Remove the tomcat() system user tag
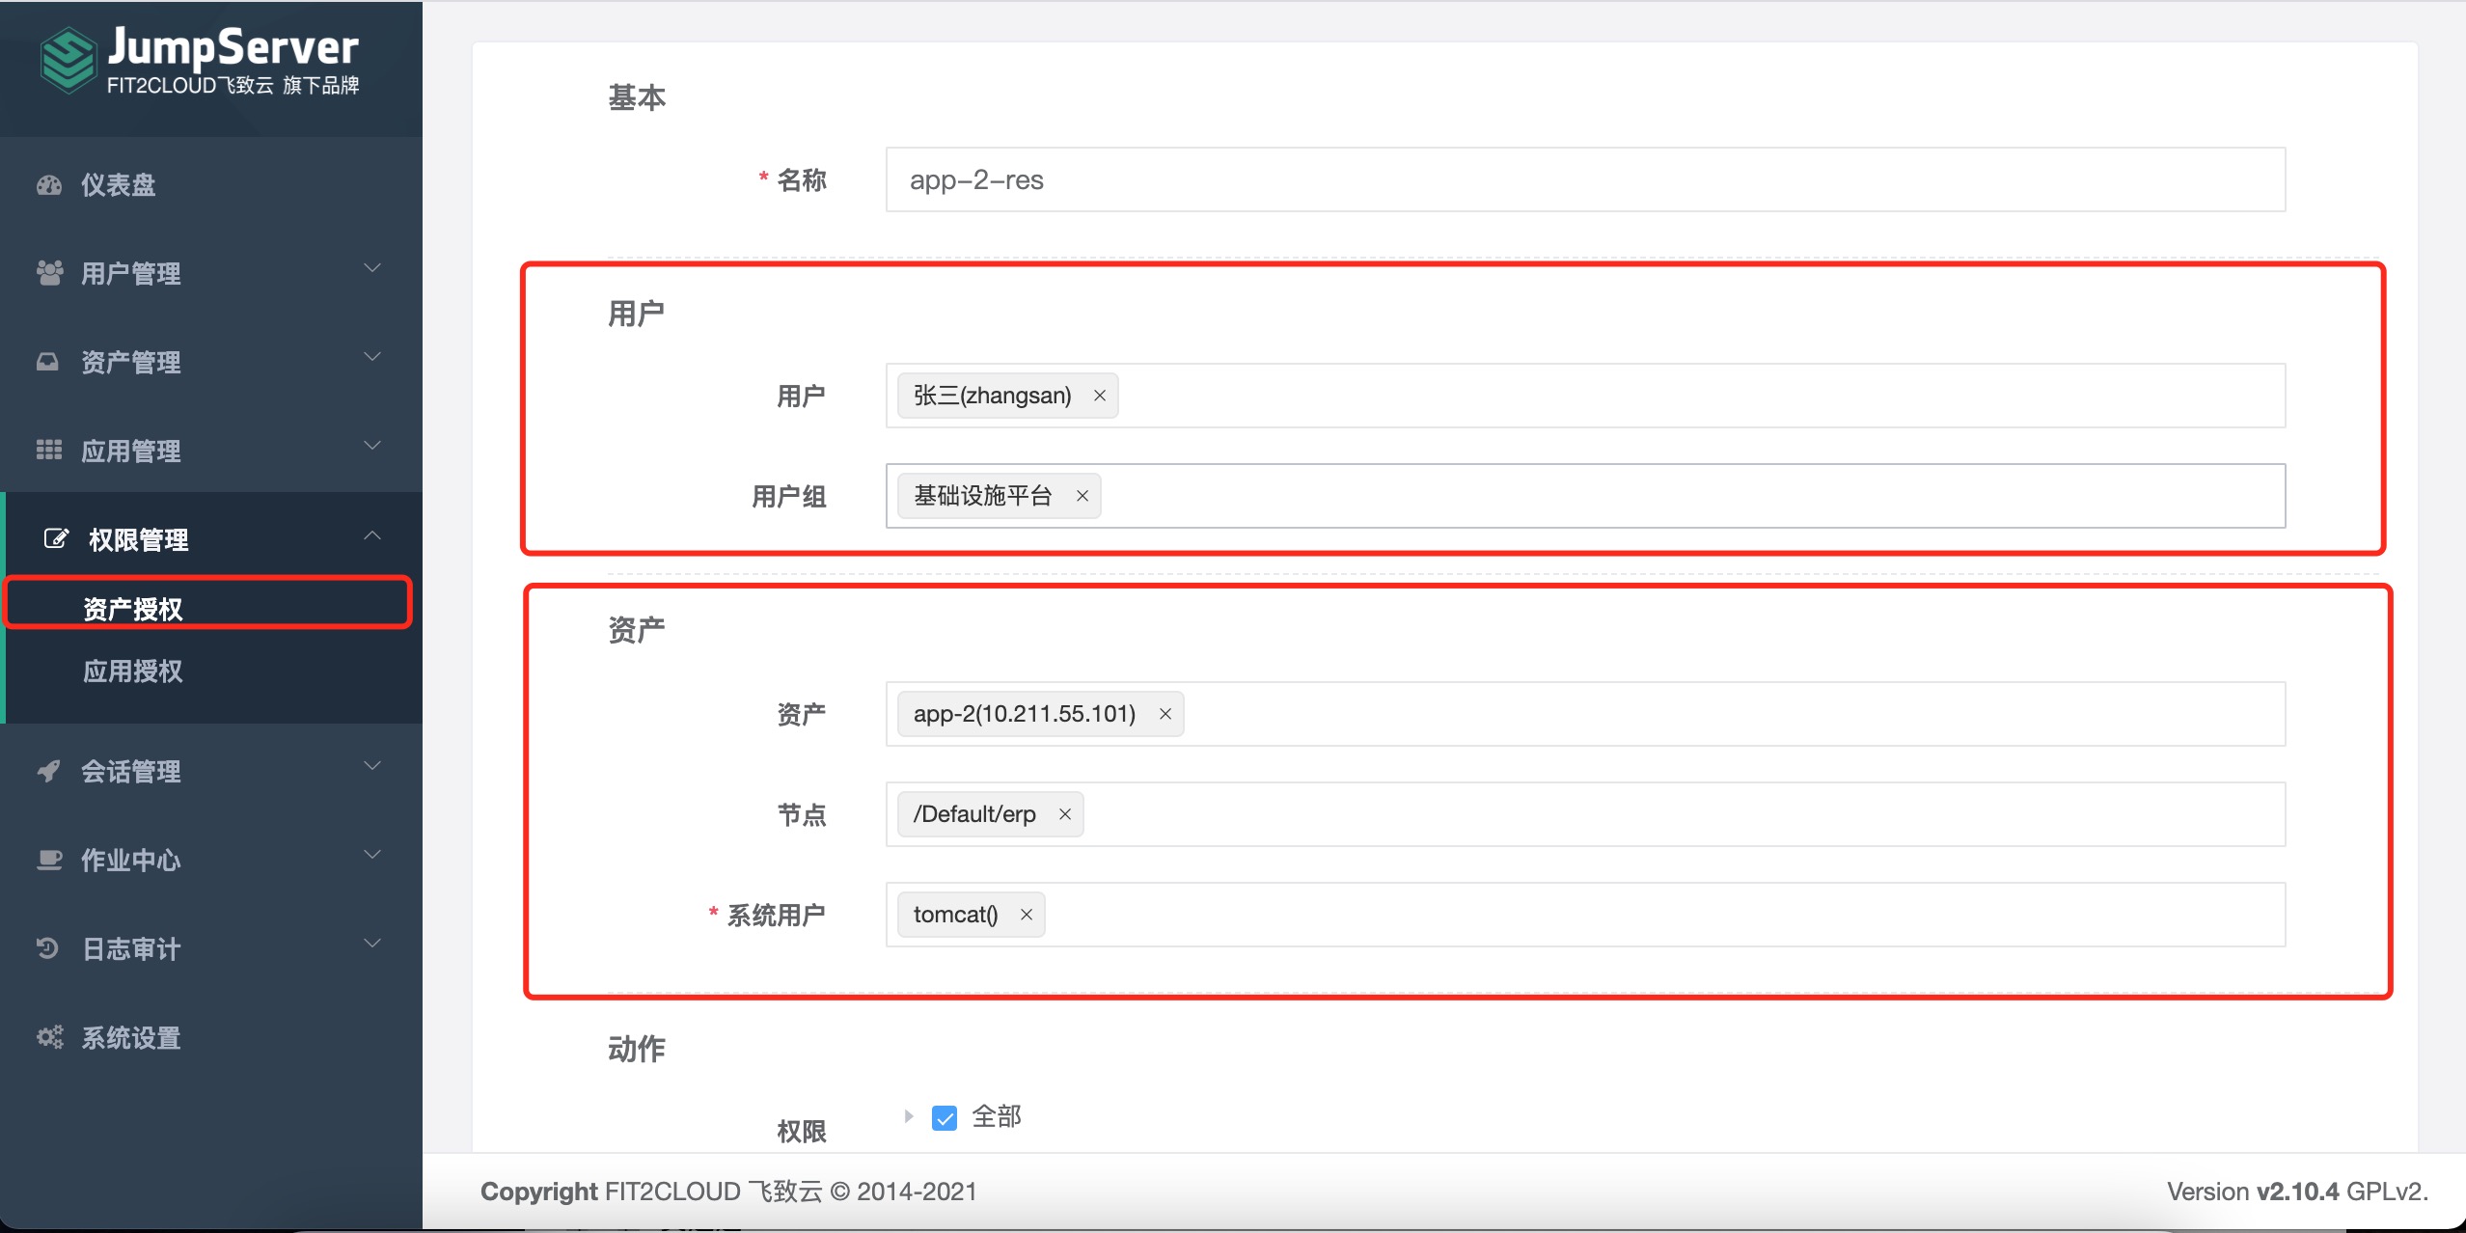 1027,915
